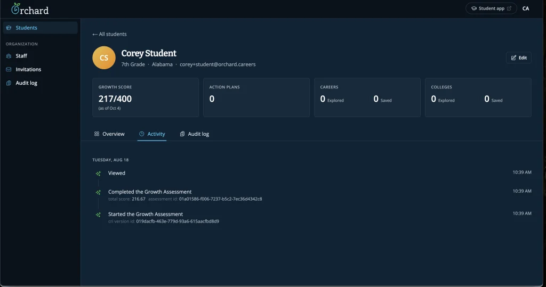The width and height of the screenshot is (546, 287).
Task: Click the 217/400 growth score value
Action: point(115,99)
